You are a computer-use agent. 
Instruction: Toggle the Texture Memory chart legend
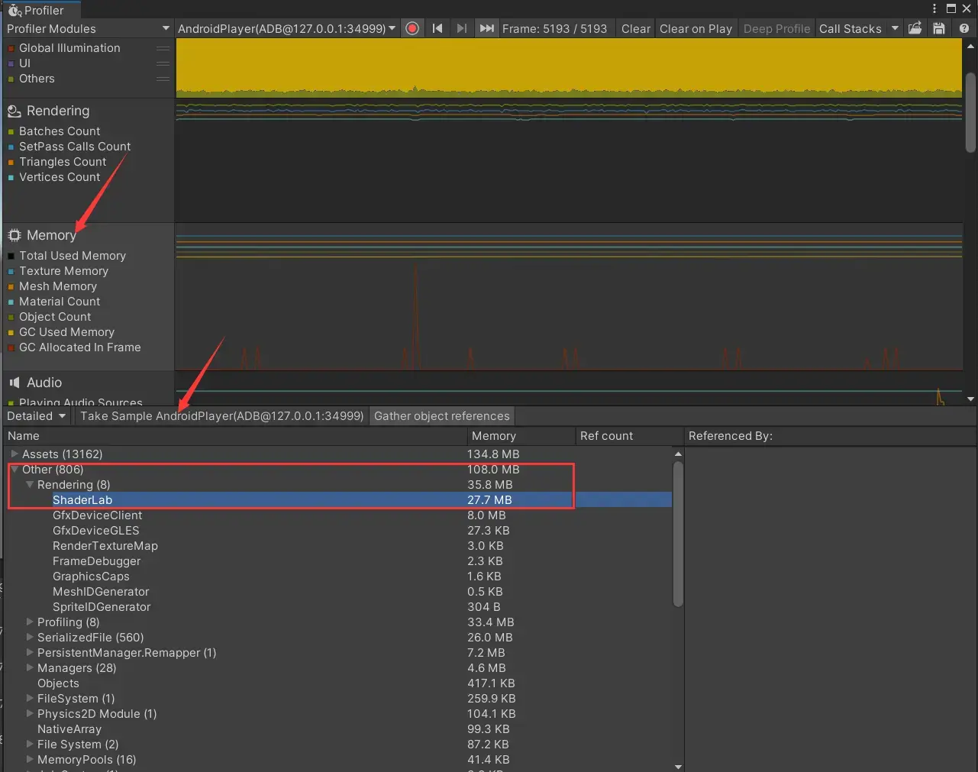[11, 271]
